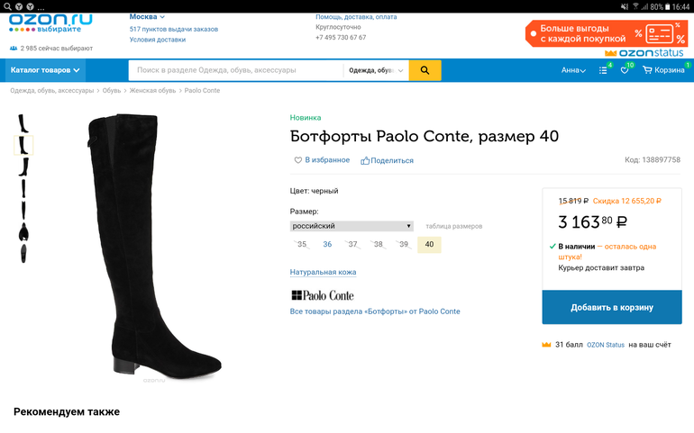Viewport: 694px width, 433px height.
Task: Open the российский size system dropdown
Action: click(352, 226)
